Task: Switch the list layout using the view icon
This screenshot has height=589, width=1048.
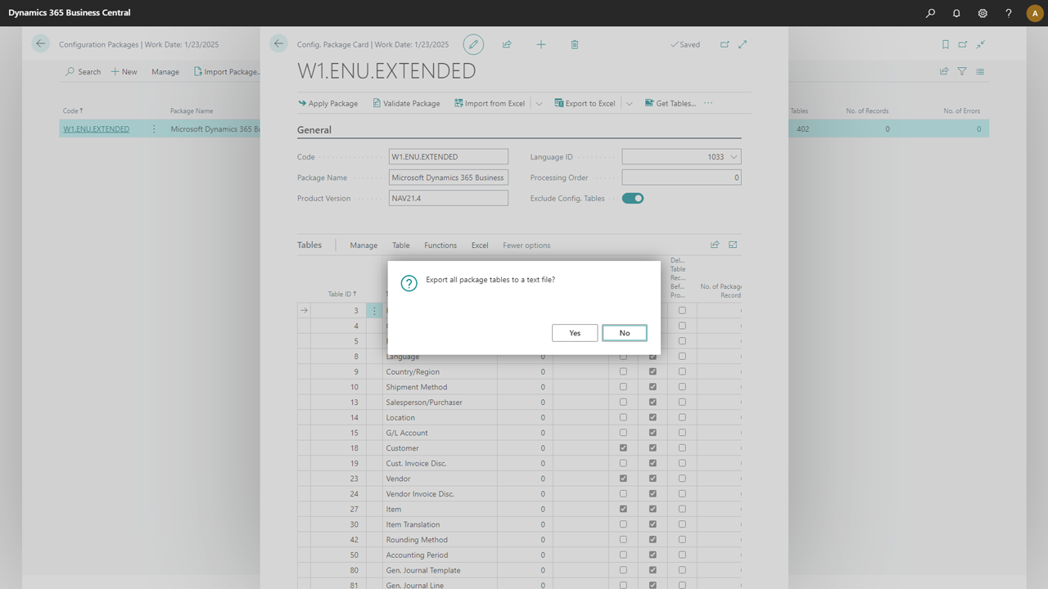Action: (980, 71)
